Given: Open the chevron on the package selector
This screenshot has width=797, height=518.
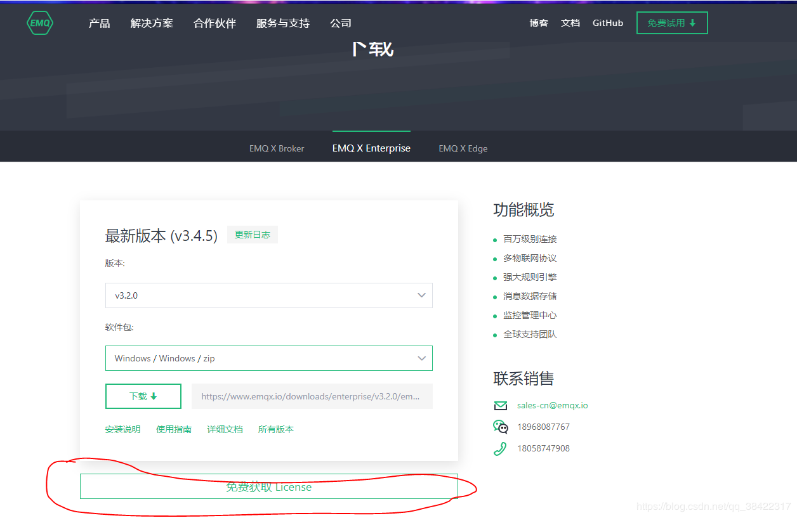Looking at the screenshot, I should [x=421, y=358].
